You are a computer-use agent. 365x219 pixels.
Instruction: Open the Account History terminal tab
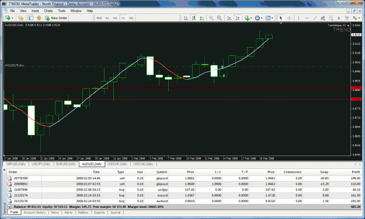tap(34, 212)
